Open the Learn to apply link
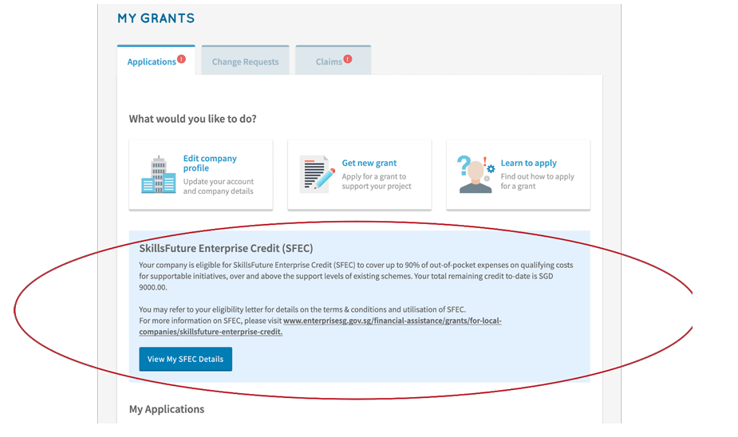Image resolution: width=738 pixels, height=437 pixels. pyautogui.click(x=528, y=163)
